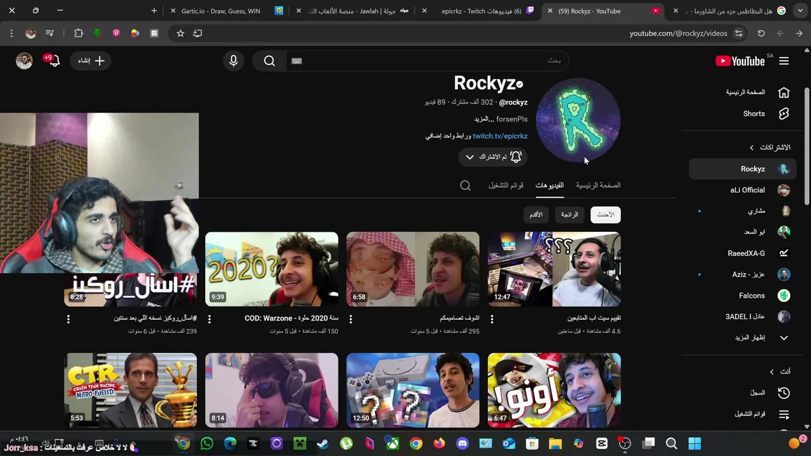Image resolution: width=811 pixels, height=456 pixels.
Task: Open the Falcons channel in sidebar
Action: 743,296
